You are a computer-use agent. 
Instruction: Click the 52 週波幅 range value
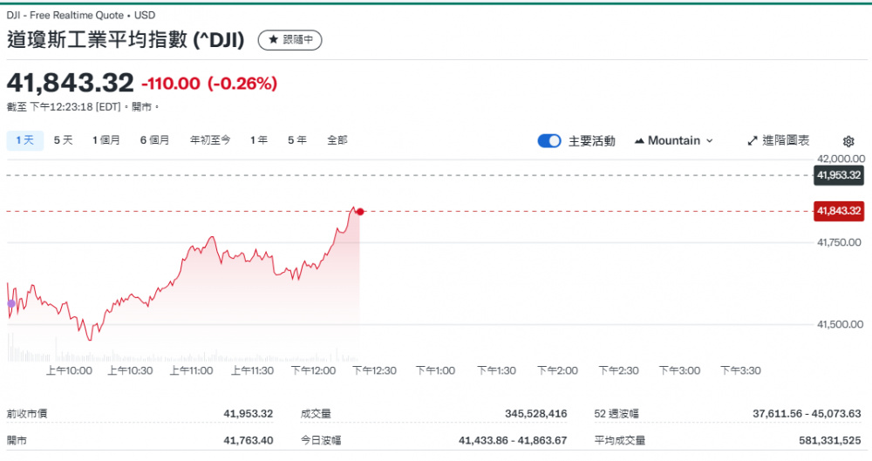click(x=807, y=414)
